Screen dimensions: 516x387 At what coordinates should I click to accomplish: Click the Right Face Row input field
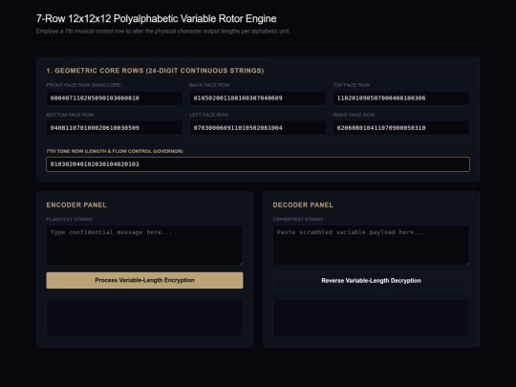point(401,128)
